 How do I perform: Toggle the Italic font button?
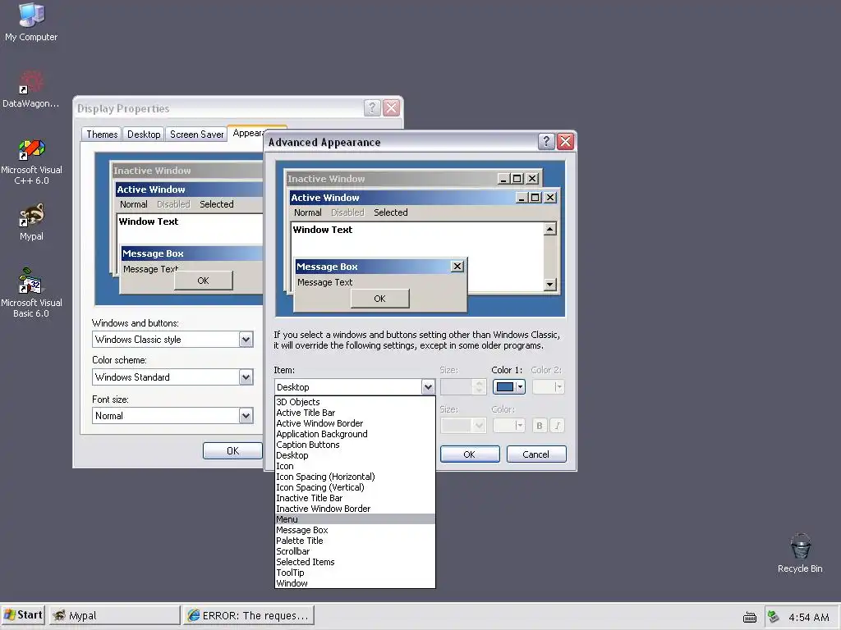click(x=558, y=426)
